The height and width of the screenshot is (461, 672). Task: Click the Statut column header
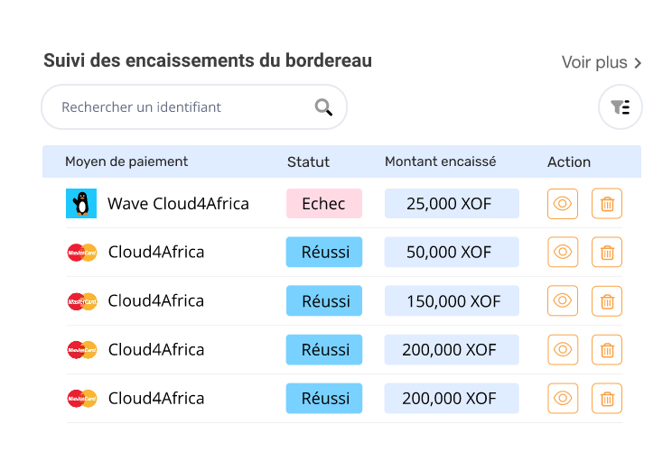pos(308,162)
